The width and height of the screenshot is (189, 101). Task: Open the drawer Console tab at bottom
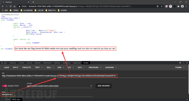(7, 100)
